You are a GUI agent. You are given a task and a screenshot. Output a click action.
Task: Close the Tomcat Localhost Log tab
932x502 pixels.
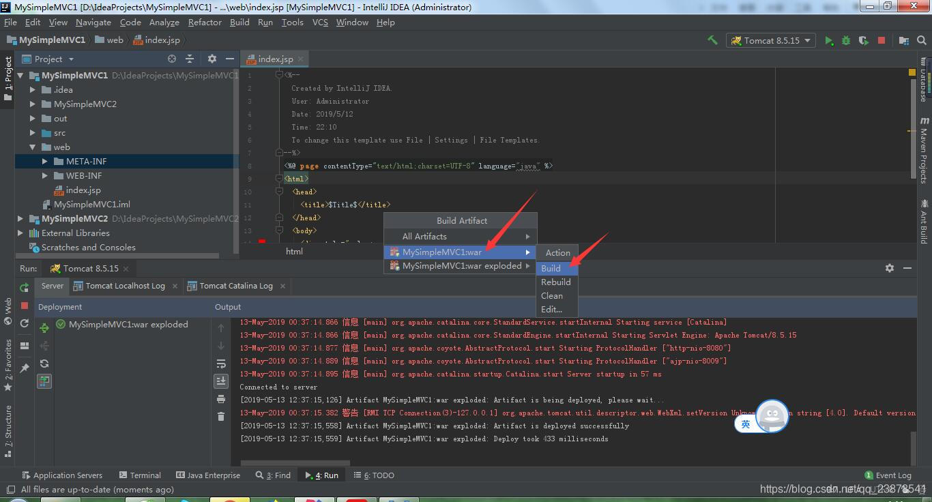tap(175, 286)
